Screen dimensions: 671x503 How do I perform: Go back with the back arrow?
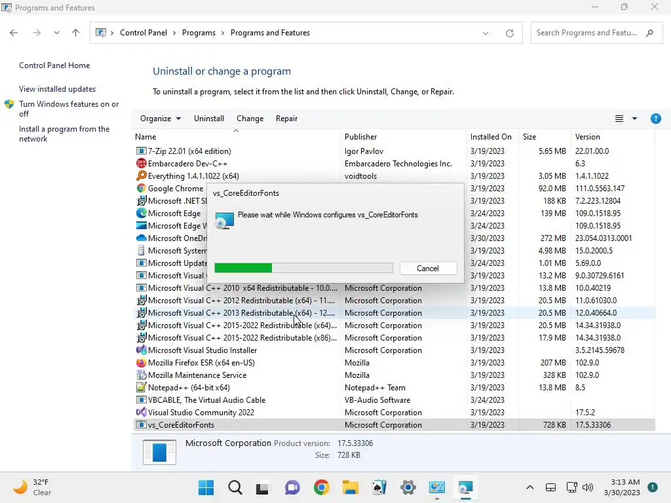coord(14,33)
